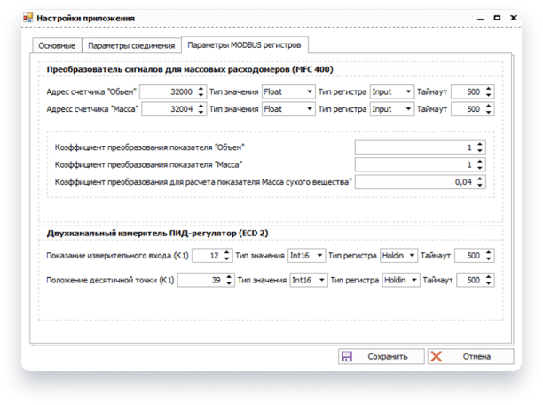Open Holdin register dropdown in decimal point row

coord(401,280)
